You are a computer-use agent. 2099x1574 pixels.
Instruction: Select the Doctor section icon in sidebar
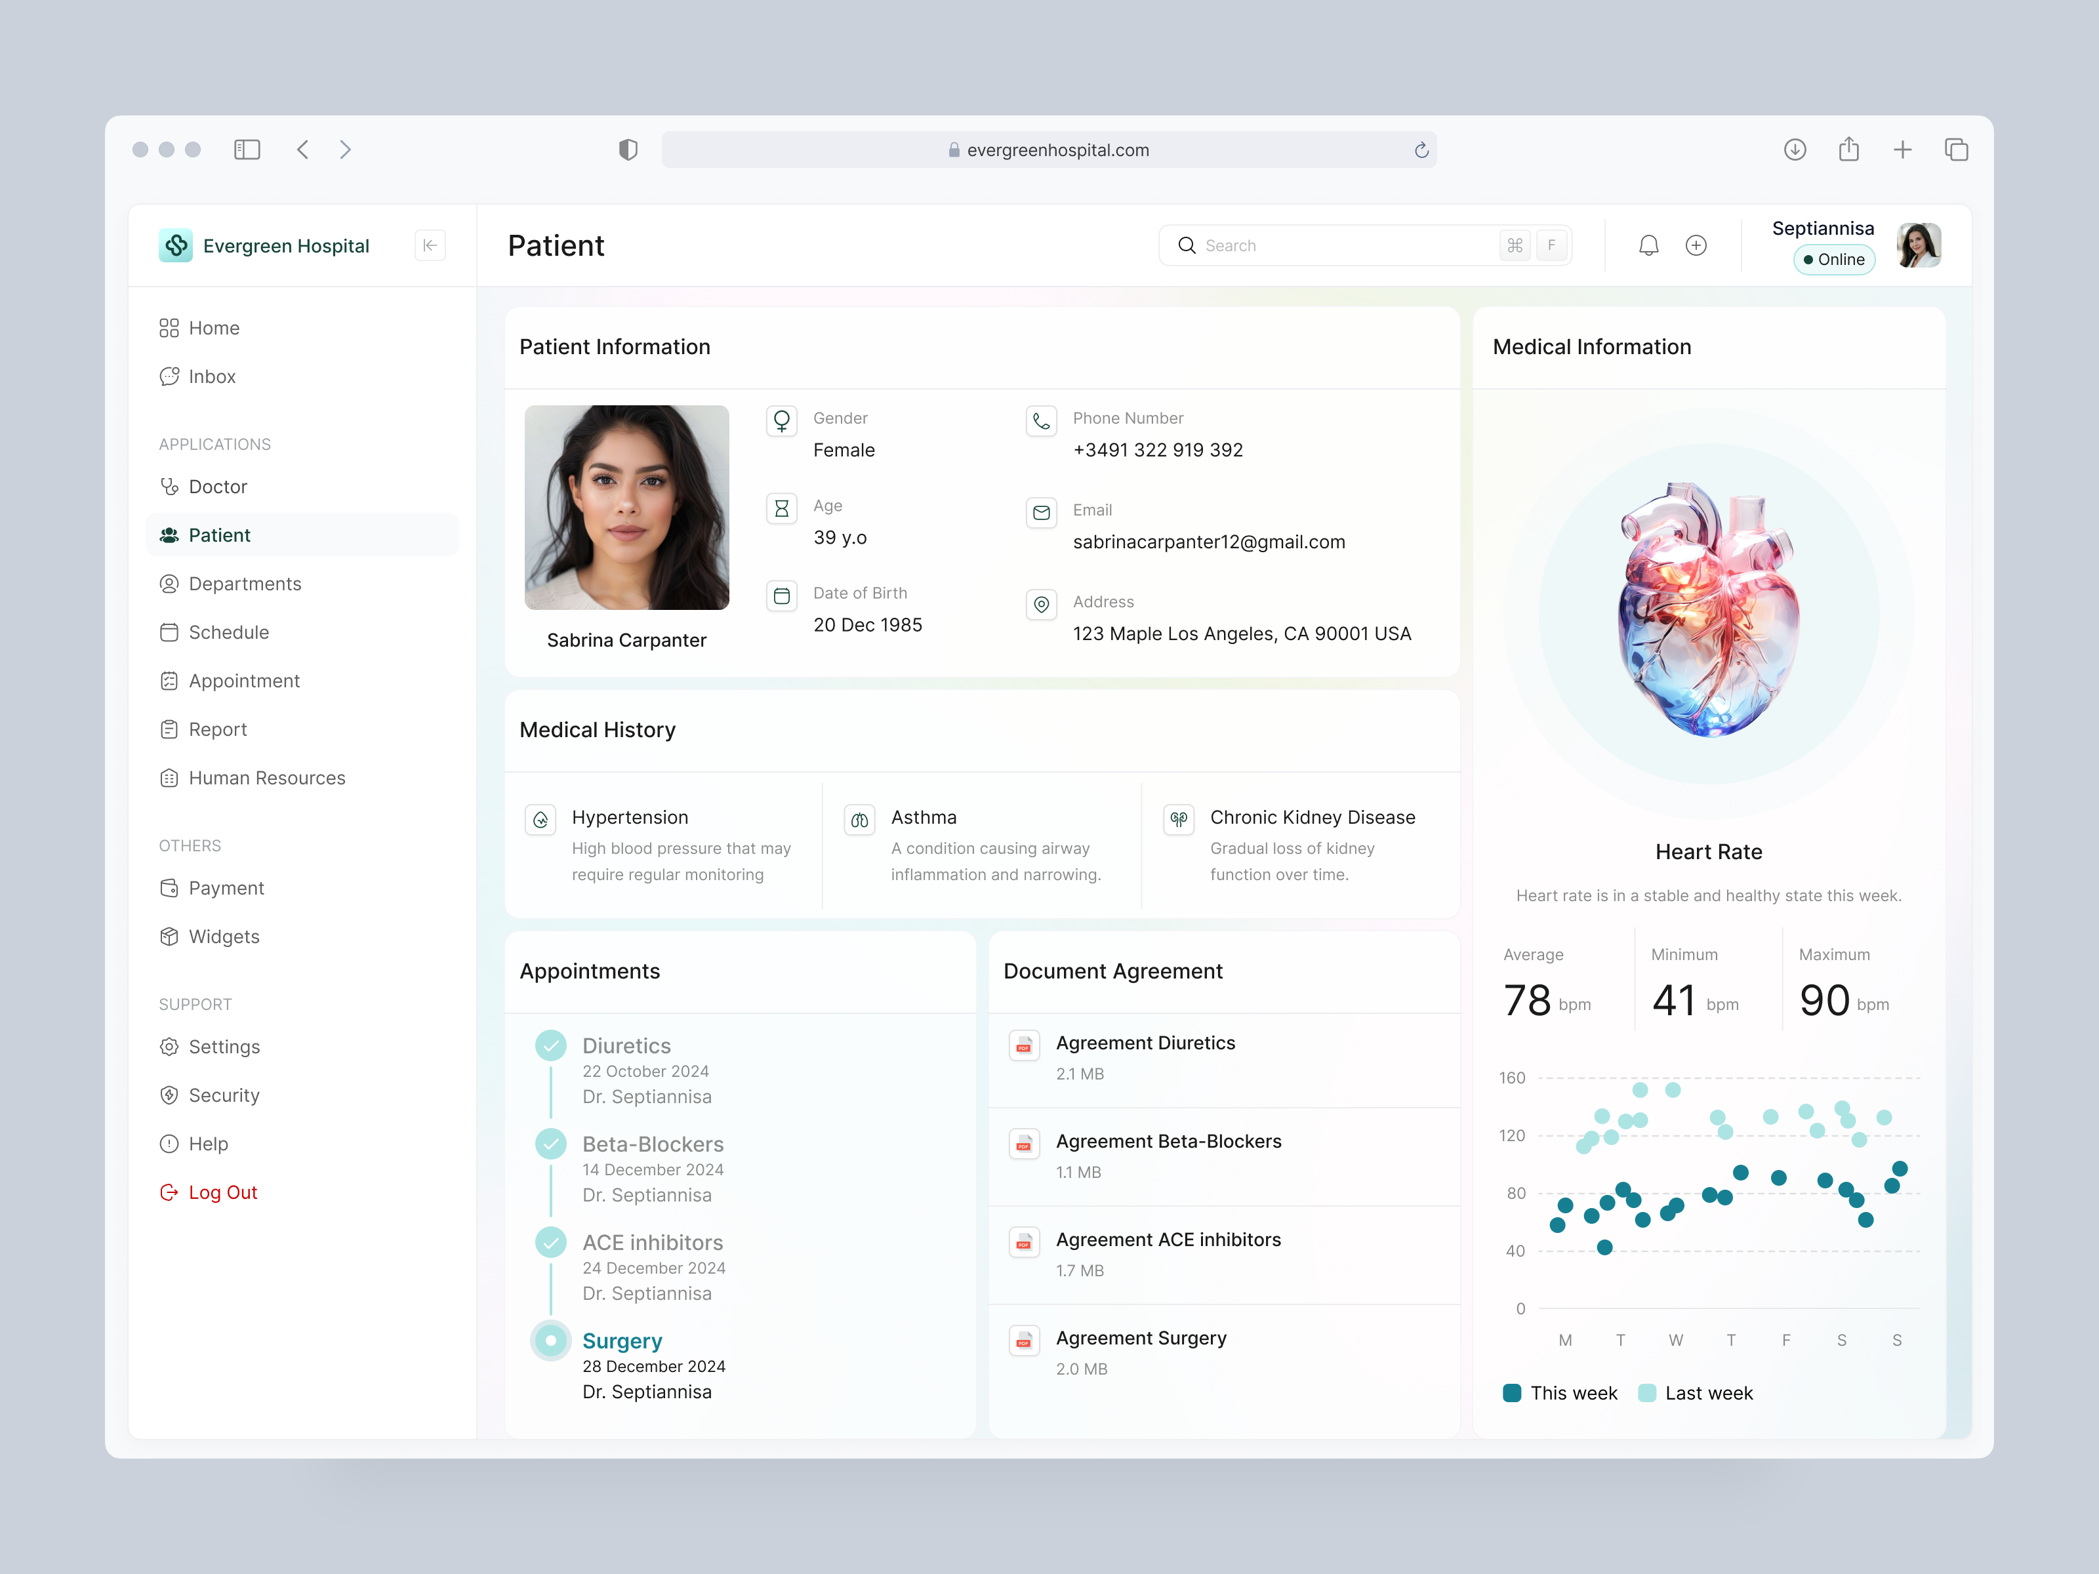pyautogui.click(x=170, y=486)
